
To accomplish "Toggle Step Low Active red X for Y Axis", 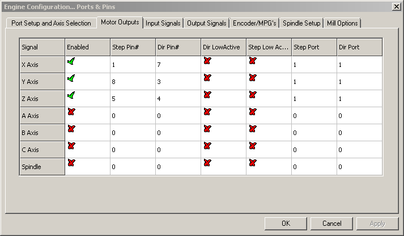I will coord(252,78).
